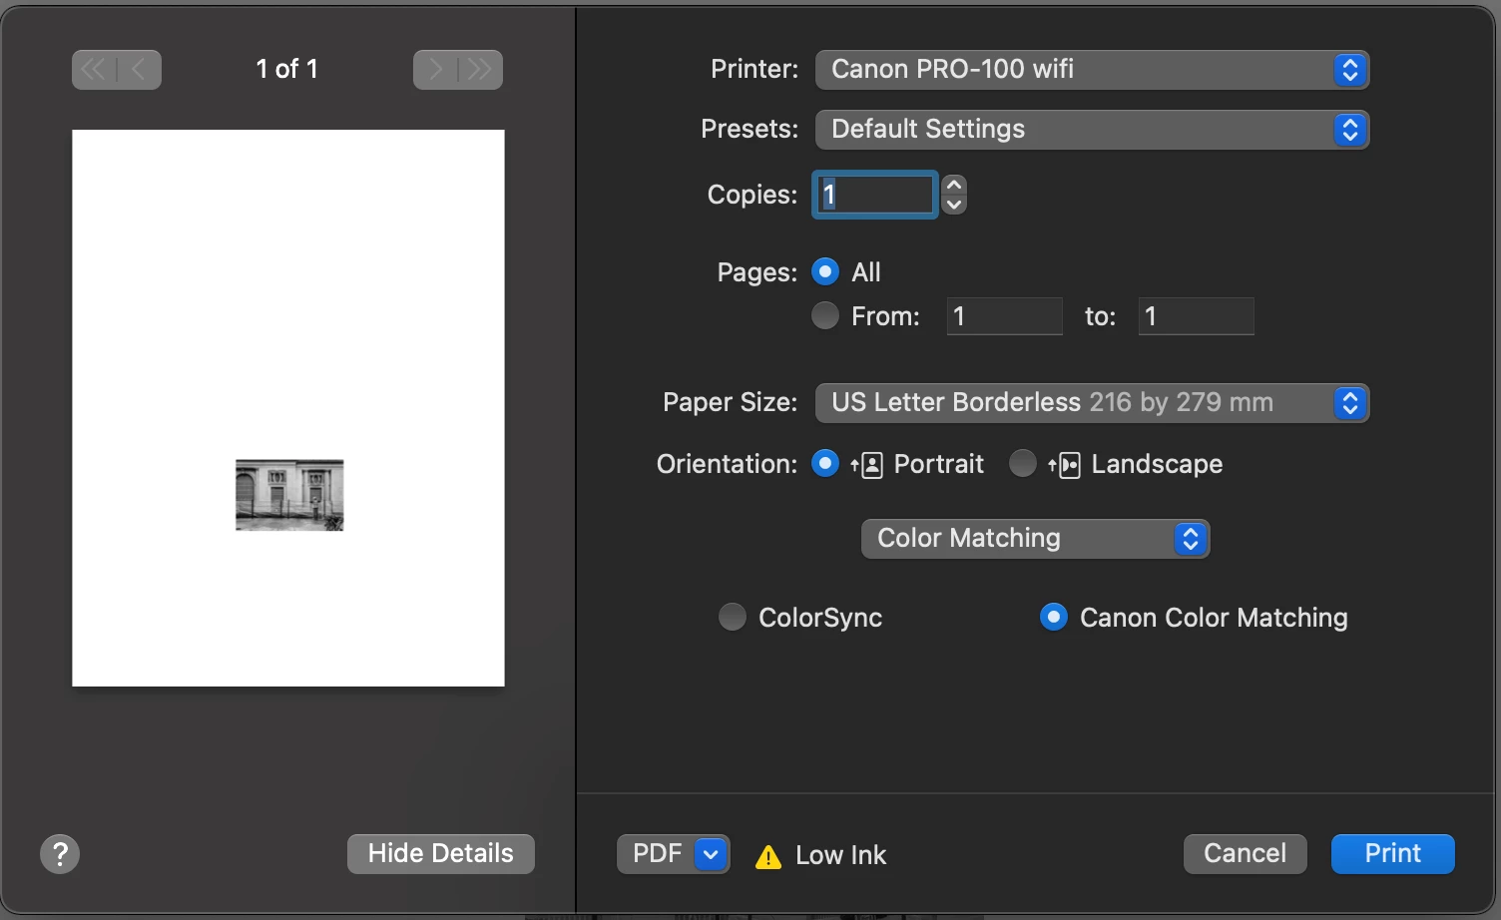Decrease copies with stepper down arrow

point(954,205)
